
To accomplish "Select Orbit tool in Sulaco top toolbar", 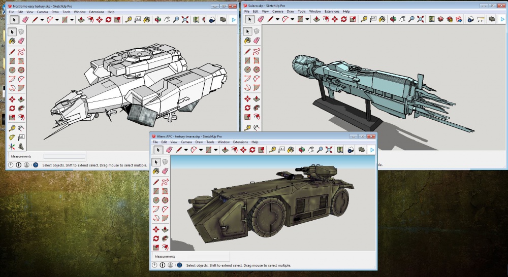I will point(393,19).
